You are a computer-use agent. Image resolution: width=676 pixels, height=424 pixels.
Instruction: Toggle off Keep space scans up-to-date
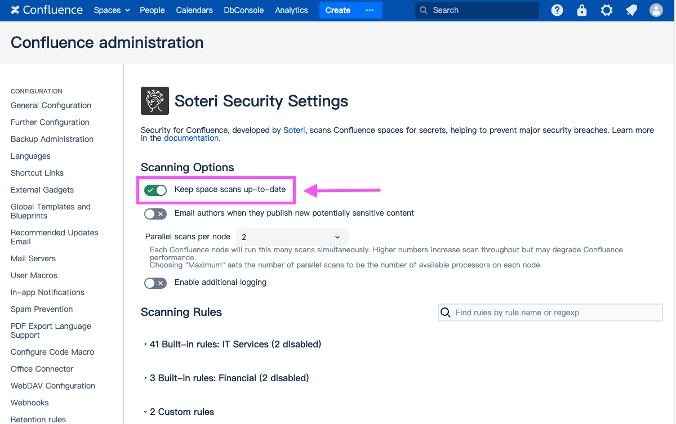(155, 190)
